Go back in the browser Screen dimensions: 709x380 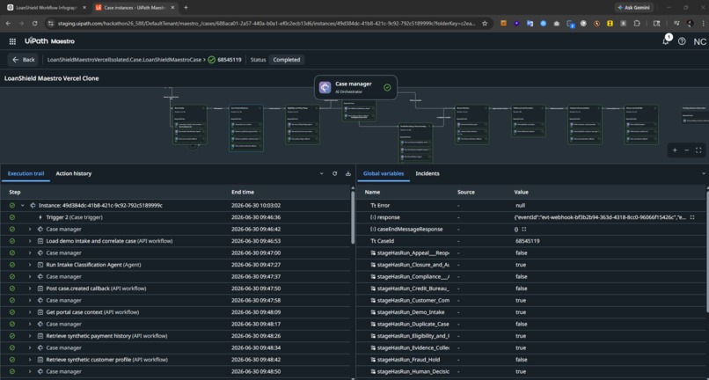9,23
